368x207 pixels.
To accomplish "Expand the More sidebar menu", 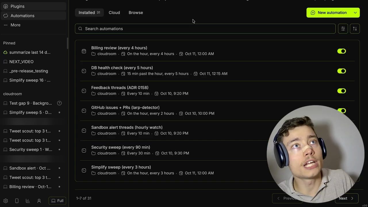I will 34,25.
